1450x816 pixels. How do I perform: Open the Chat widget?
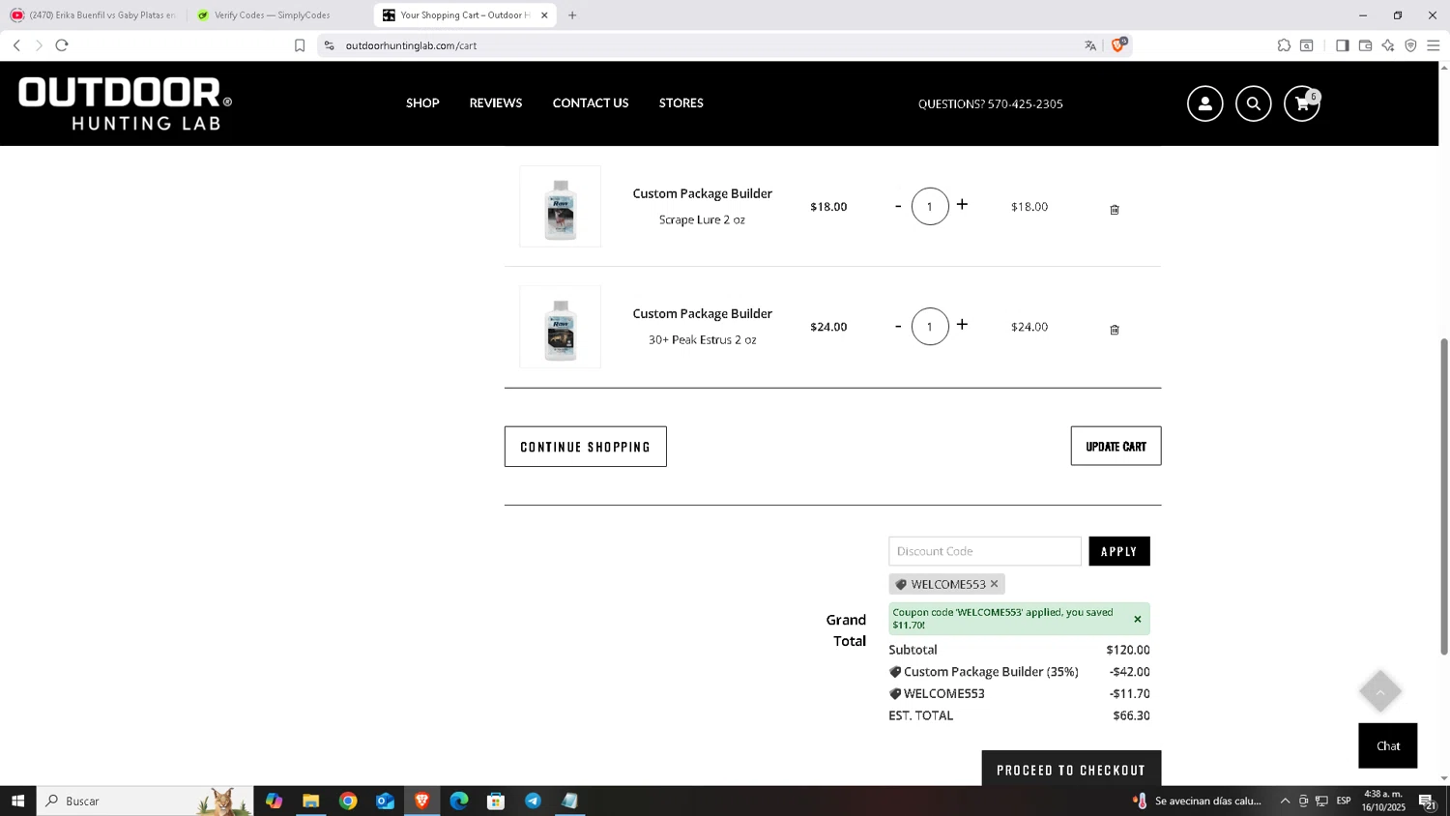click(x=1388, y=745)
